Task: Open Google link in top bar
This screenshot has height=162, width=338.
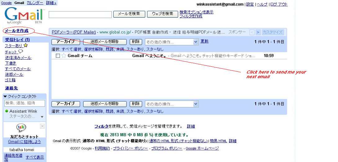Action: tap(6, 3)
